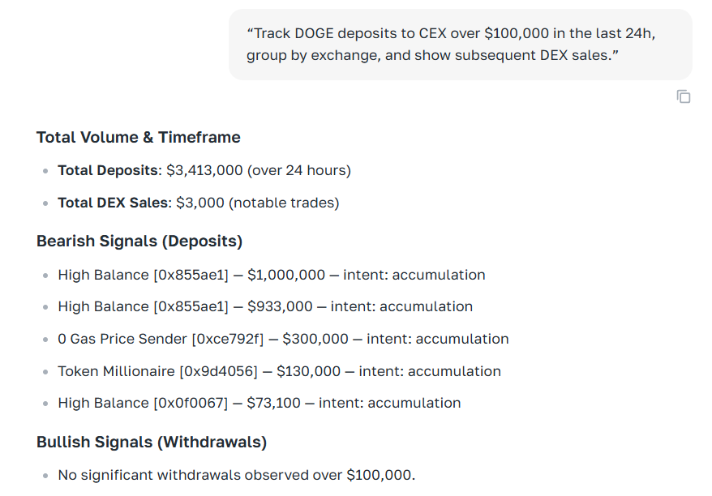Select the Total DEX Sales bold label
Image resolution: width=712 pixels, height=496 pixels.
click(x=114, y=203)
